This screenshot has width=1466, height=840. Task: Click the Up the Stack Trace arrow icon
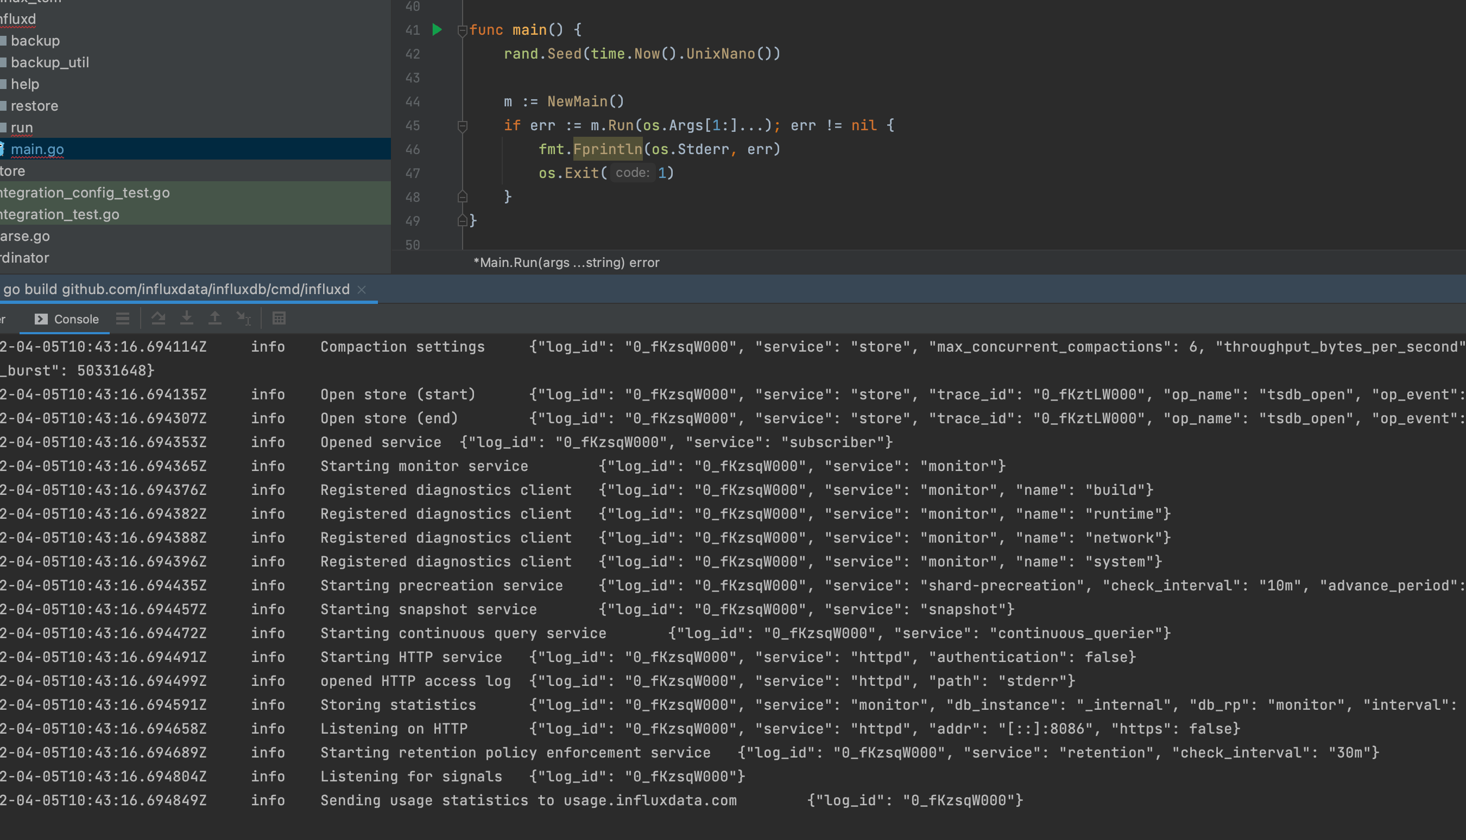click(x=214, y=318)
